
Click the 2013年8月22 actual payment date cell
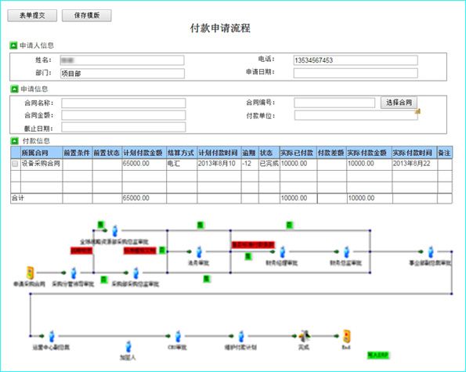coord(414,164)
